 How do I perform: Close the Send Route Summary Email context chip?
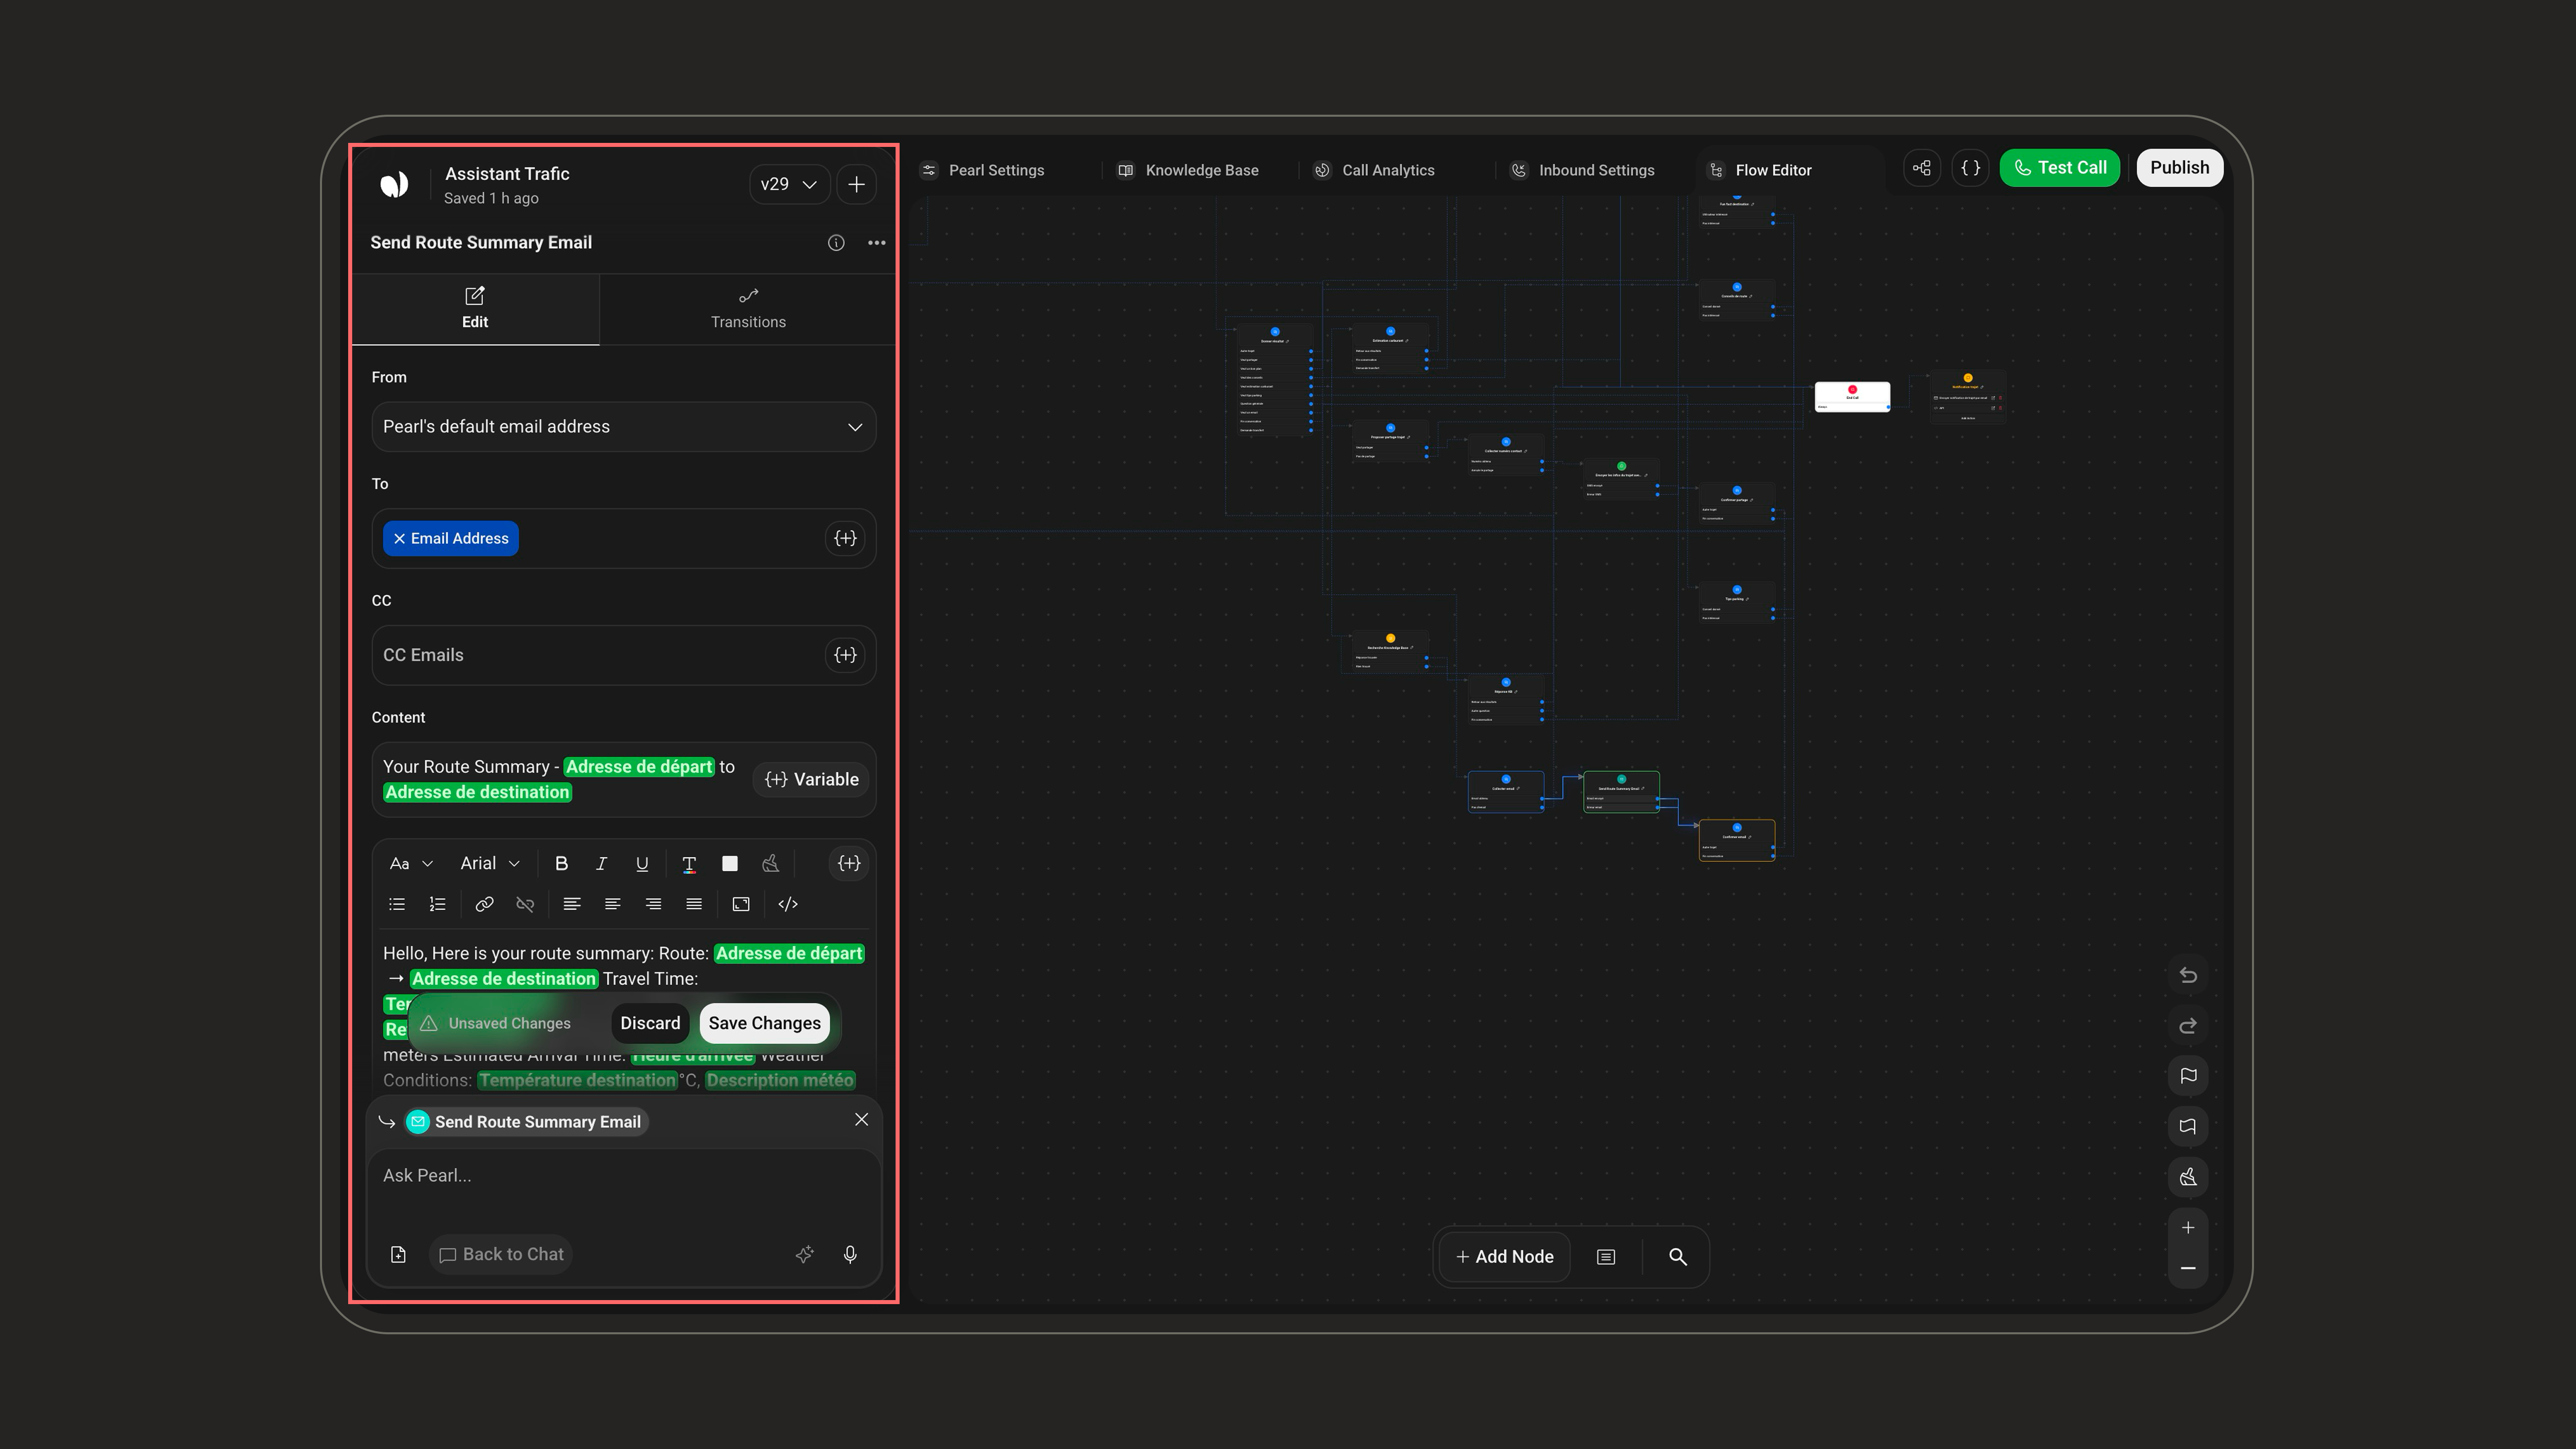[862, 1120]
